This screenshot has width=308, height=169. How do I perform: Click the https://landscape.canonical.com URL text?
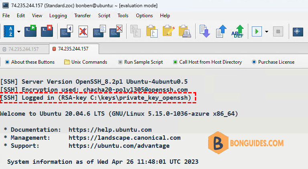pos(125,138)
